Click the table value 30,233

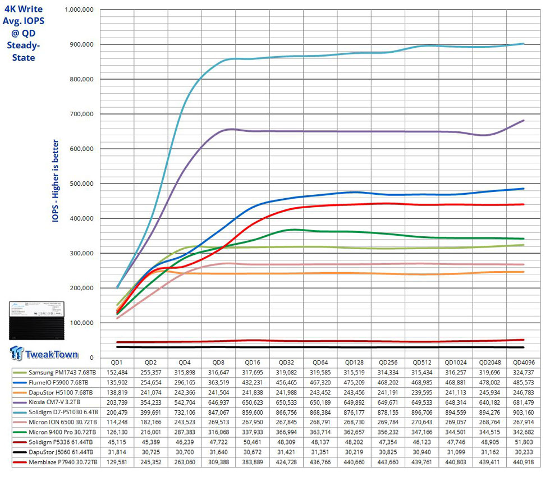point(524,452)
